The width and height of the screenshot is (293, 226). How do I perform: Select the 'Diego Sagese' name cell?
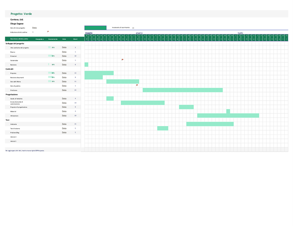(x=17, y=24)
